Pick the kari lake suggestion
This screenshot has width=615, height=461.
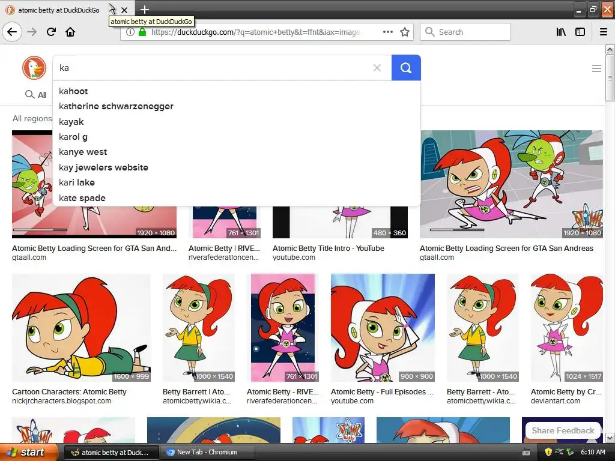[237, 182]
